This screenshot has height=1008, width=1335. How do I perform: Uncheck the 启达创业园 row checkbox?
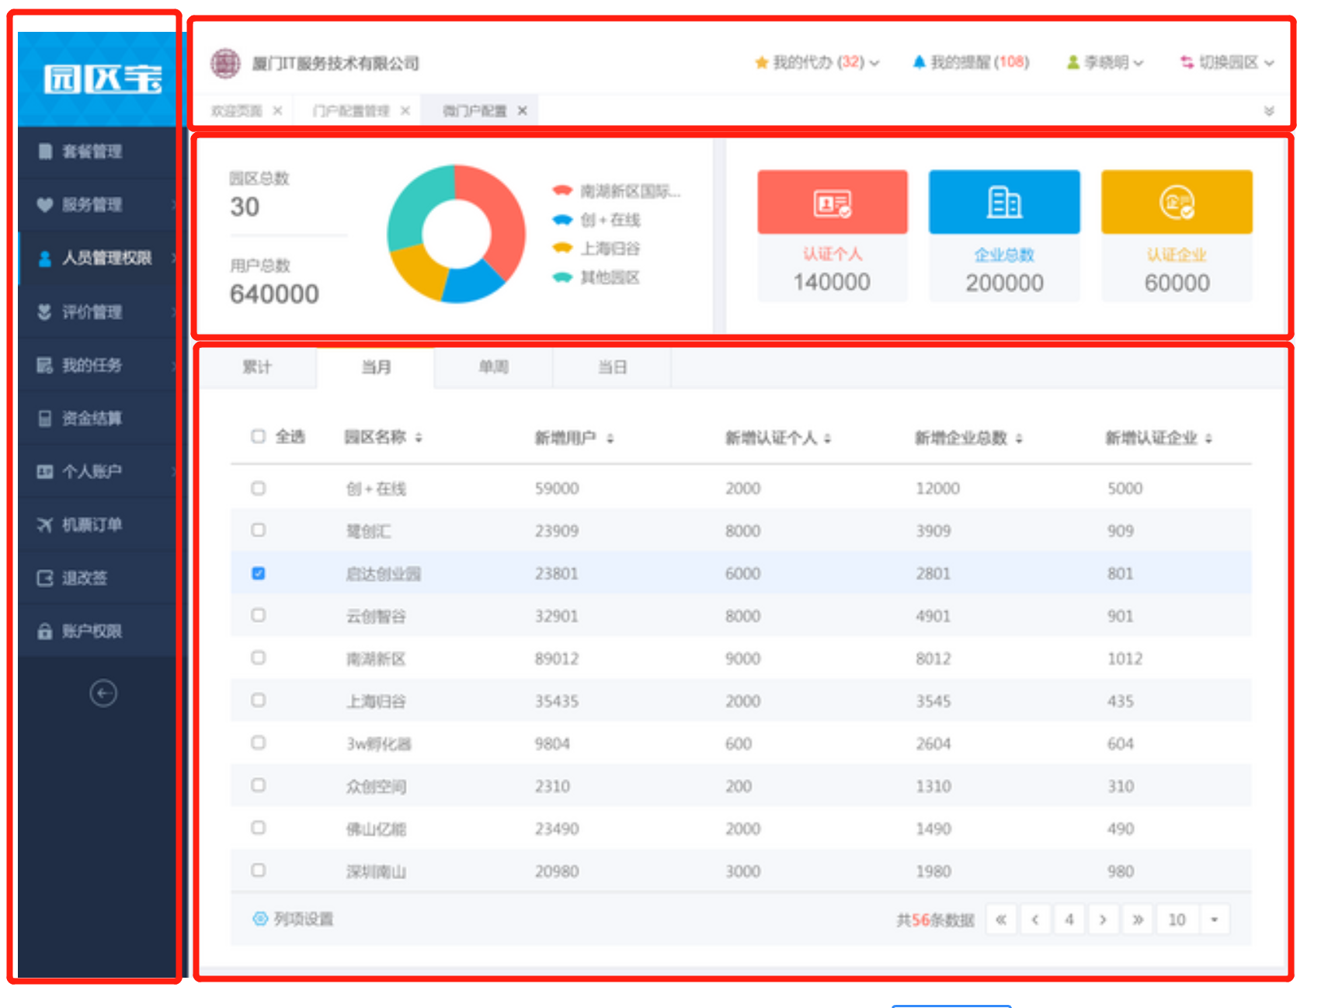tap(259, 573)
